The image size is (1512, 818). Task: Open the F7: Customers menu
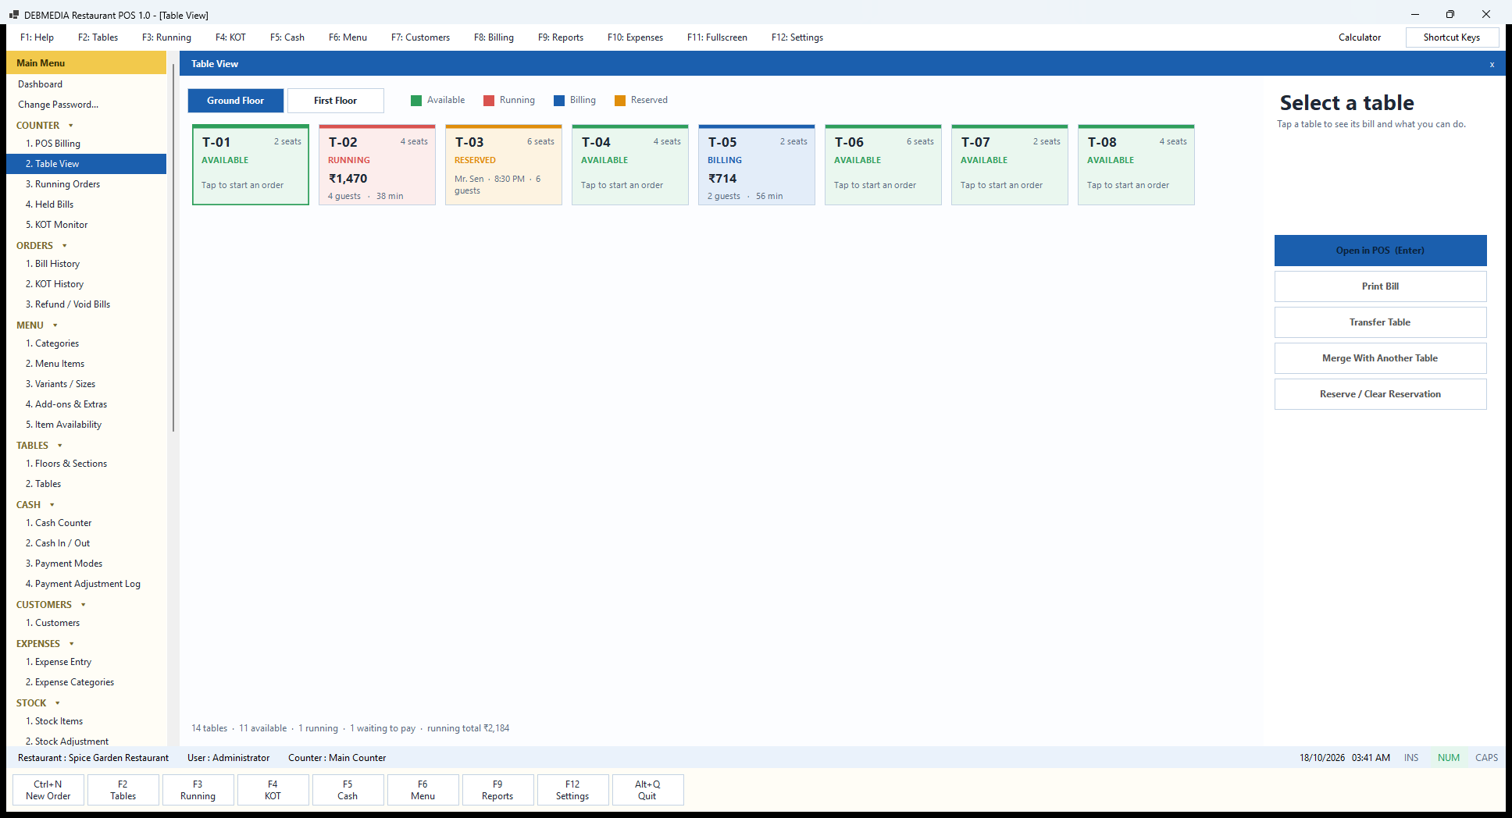click(420, 37)
